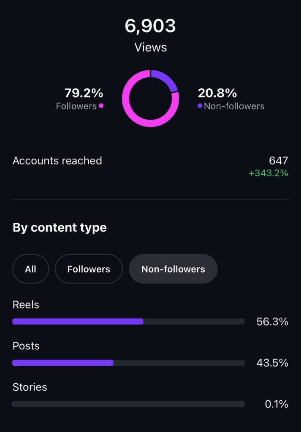Tap the 20.8% non-followers percentage
This screenshot has width=301, height=432.
(217, 93)
